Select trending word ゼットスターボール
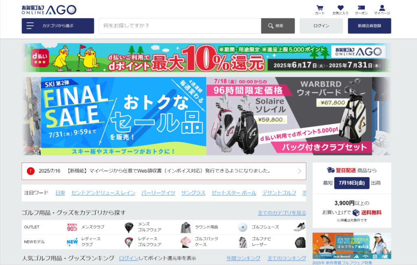 (x=234, y=193)
